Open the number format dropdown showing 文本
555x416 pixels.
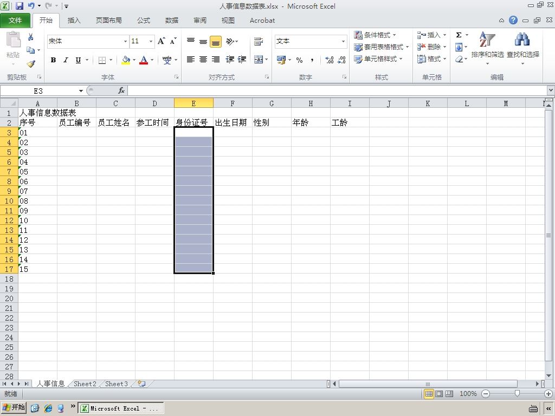[x=343, y=41]
